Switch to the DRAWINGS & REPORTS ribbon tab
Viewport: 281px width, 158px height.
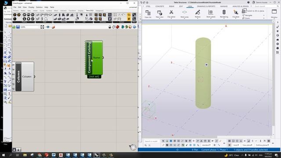(206, 6)
